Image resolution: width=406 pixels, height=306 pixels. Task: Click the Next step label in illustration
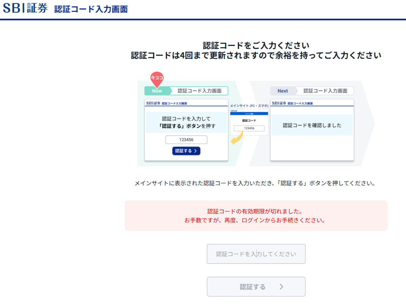point(283,91)
